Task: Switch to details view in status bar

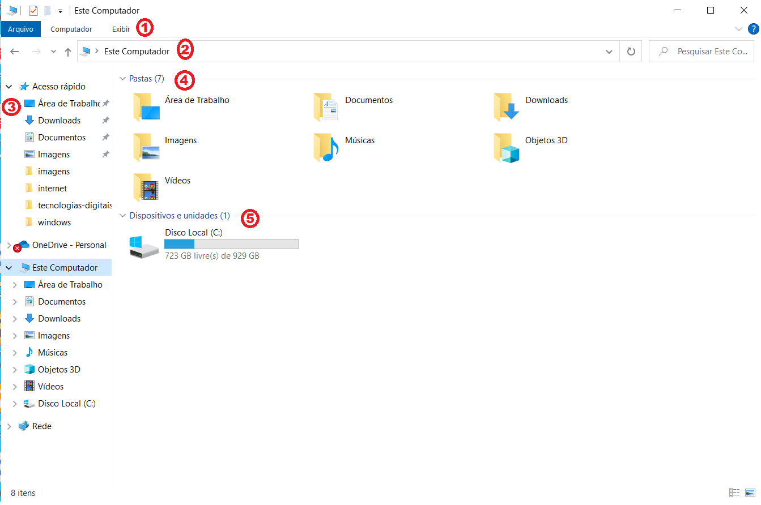Action: coord(734,493)
